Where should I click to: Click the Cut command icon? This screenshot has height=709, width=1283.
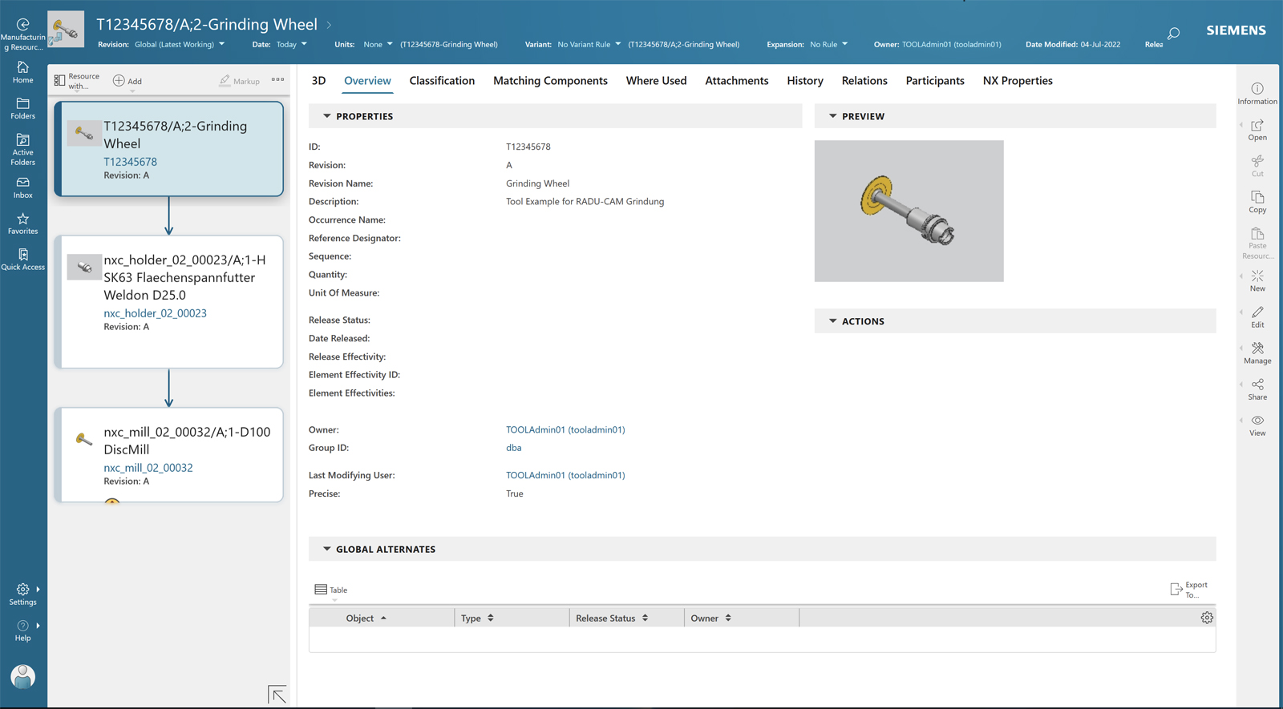1257,166
